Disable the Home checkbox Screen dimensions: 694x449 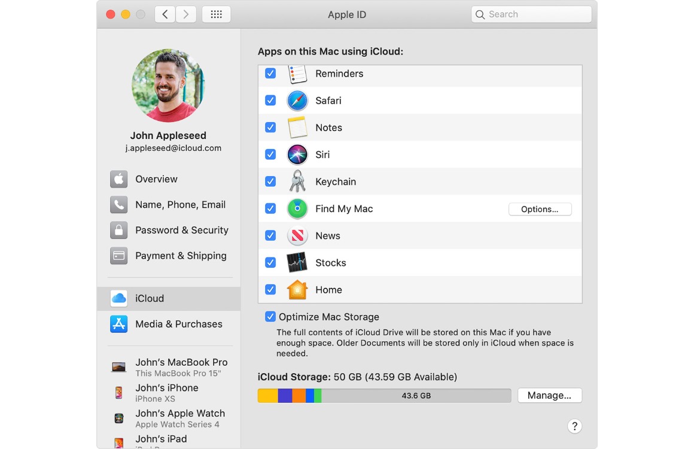(x=270, y=290)
